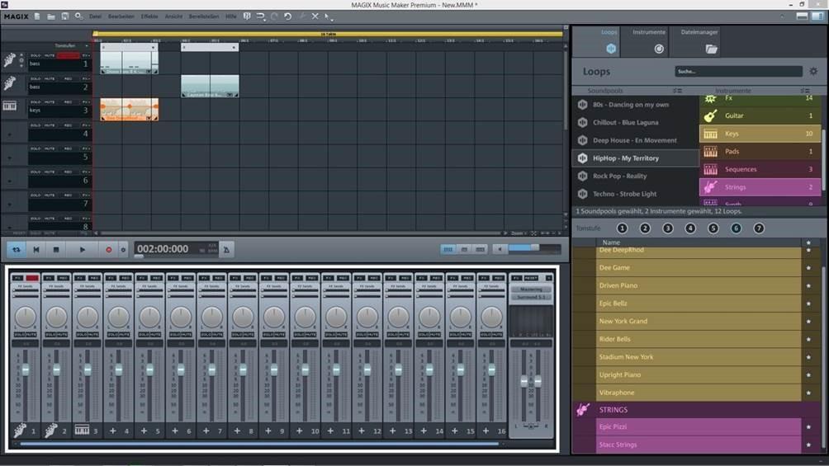Click the star beside Vibraphone loop

click(x=808, y=393)
